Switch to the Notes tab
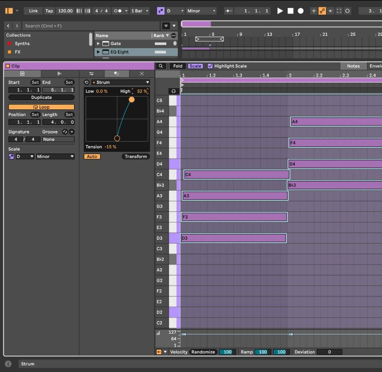The width and height of the screenshot is (382, 372). pos(353,66)
